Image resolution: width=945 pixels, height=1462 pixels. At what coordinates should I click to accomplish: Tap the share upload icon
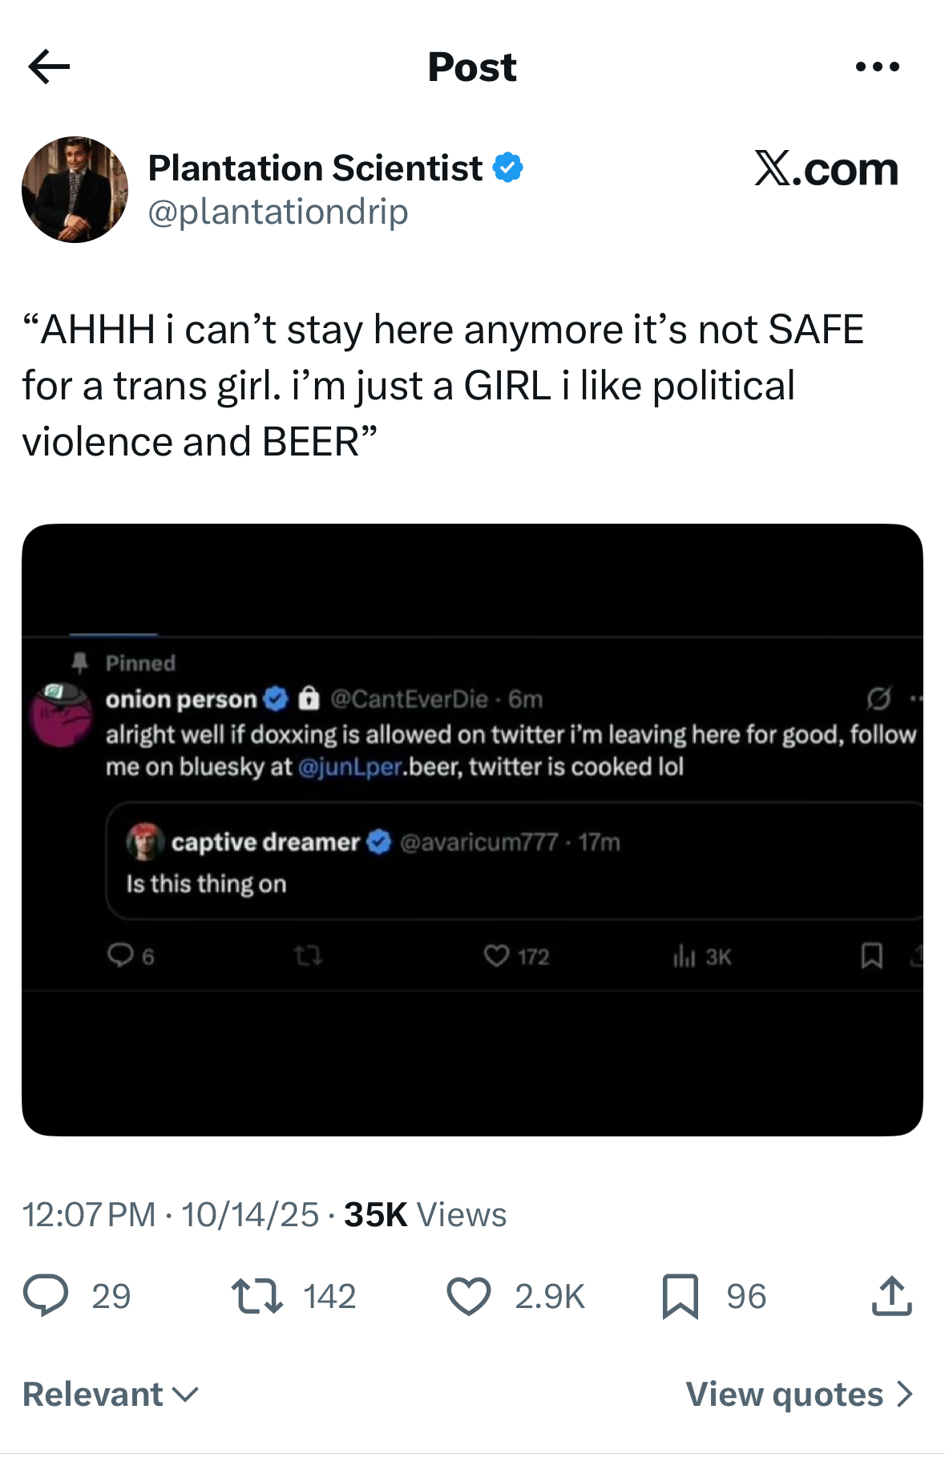pos(891,1296)
